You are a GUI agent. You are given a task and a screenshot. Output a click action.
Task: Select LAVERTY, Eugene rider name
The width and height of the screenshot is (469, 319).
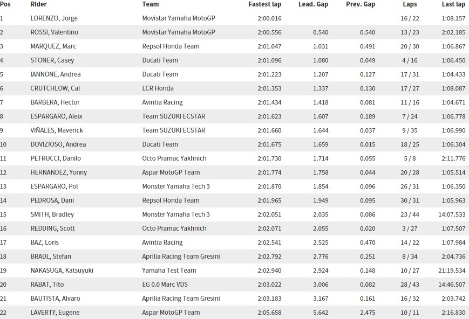[55, 313]
